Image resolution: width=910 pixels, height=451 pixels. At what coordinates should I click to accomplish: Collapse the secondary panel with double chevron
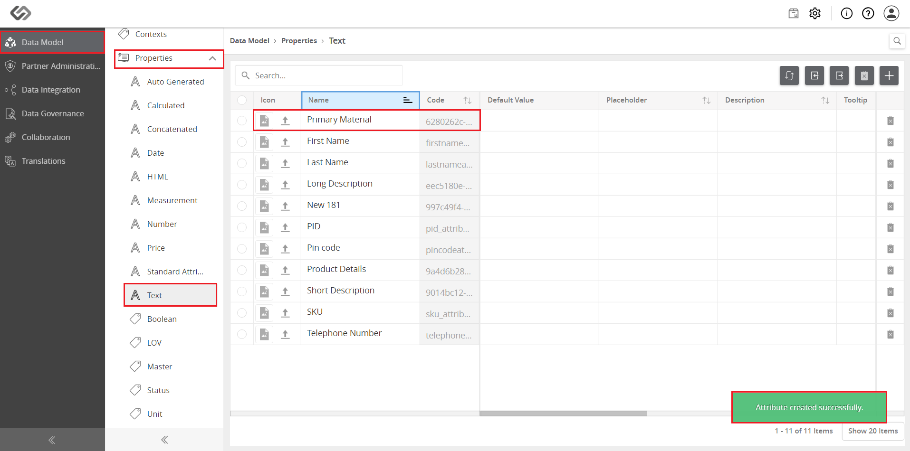coord(164,440)
